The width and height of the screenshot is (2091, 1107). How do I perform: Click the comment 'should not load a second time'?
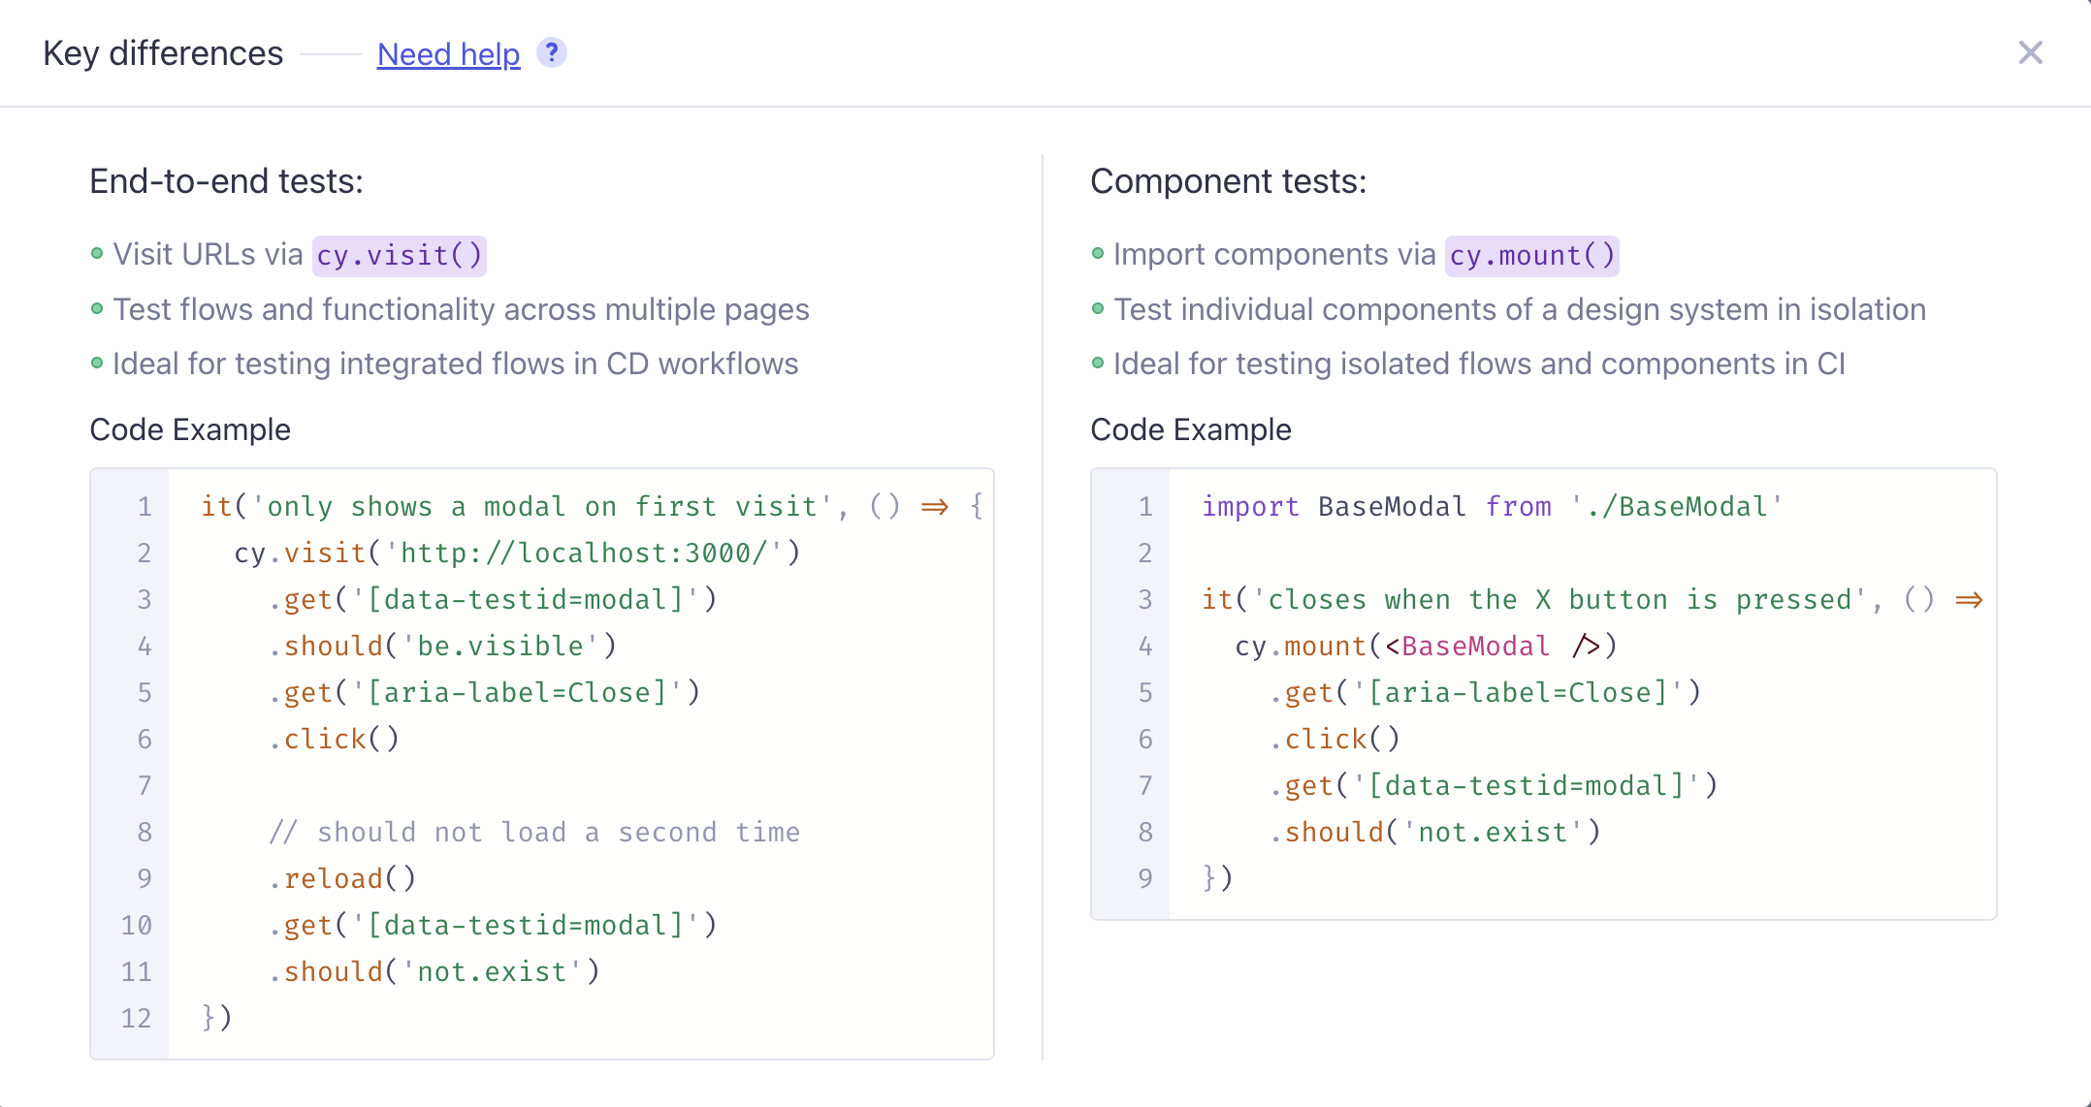(x=534, y=833)
